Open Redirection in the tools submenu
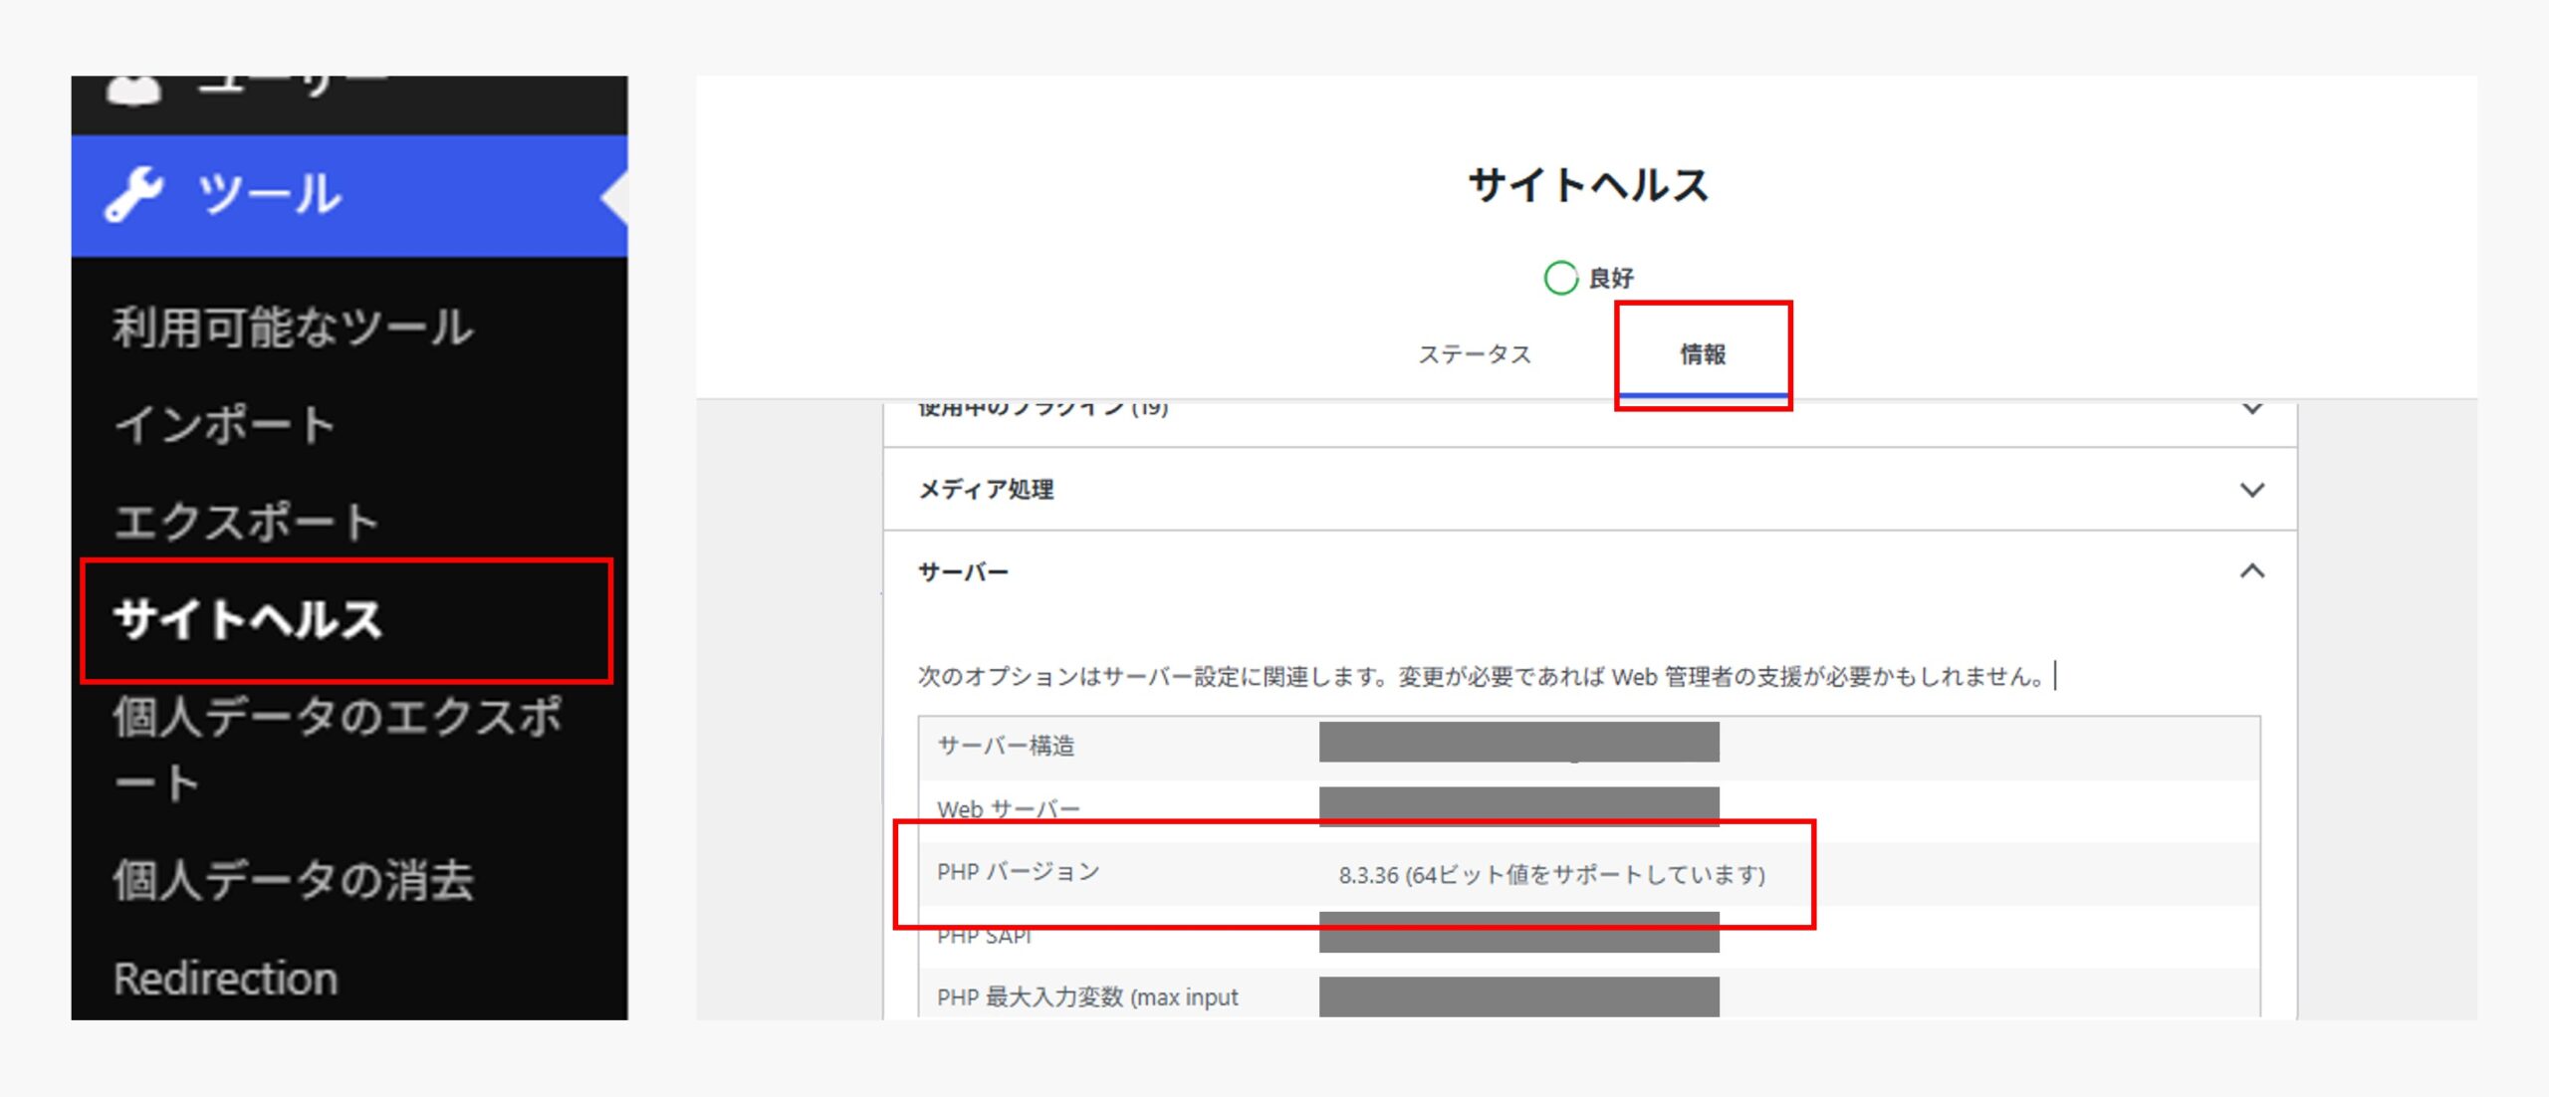The image size is (2549, 1097). coord(225,979)
